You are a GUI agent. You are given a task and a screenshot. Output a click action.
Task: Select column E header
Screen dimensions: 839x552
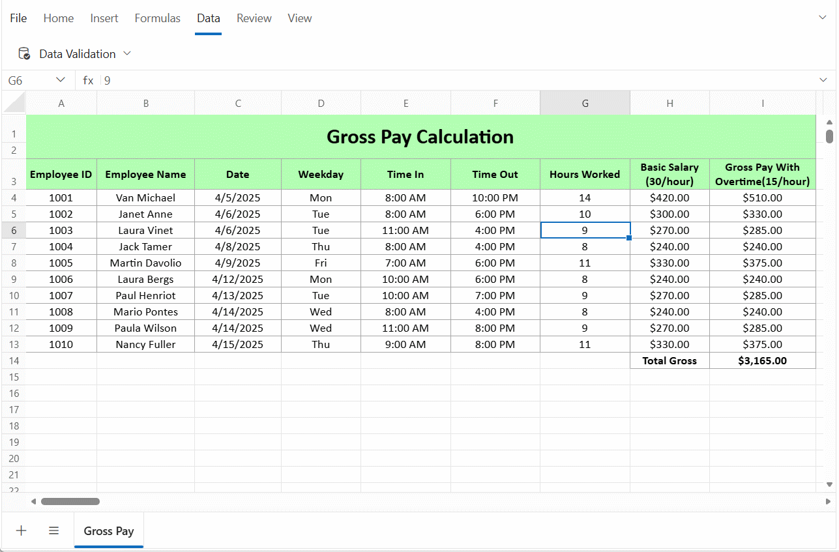[405, 103]
